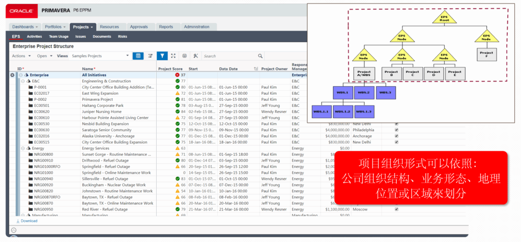
Task: Click the EPS node icon beside Enterprise
Action: (x=26, y=75)
